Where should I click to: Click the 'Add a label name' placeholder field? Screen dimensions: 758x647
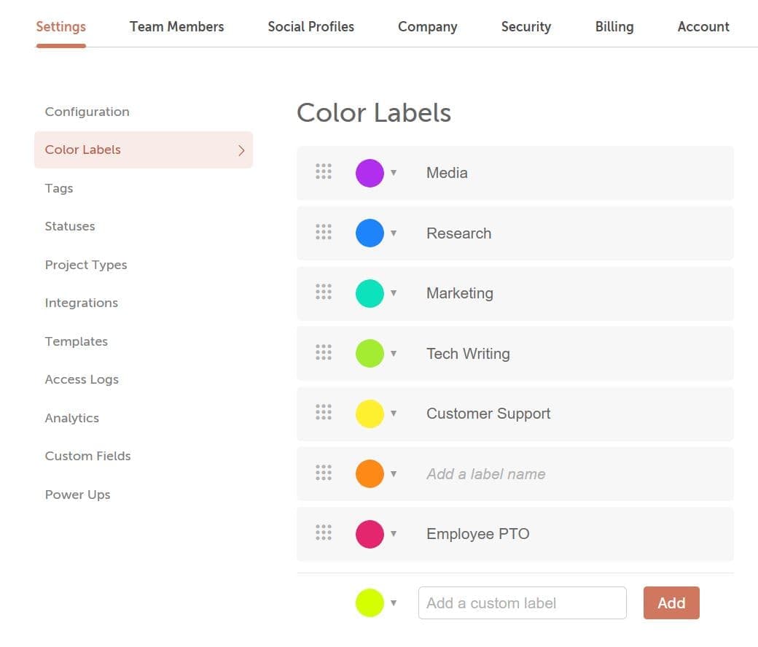tap(486, 473)
